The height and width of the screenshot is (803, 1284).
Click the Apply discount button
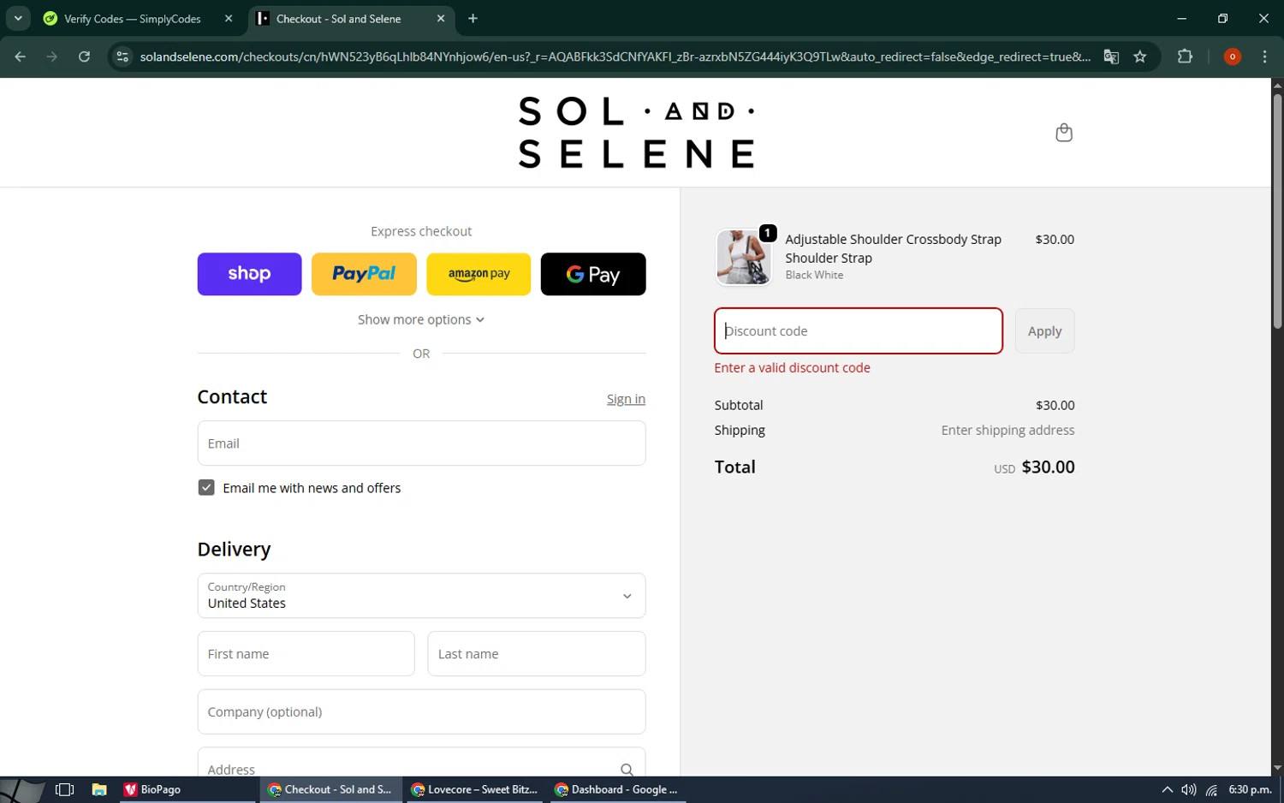pyautogui.click(x=1044, y=331)
